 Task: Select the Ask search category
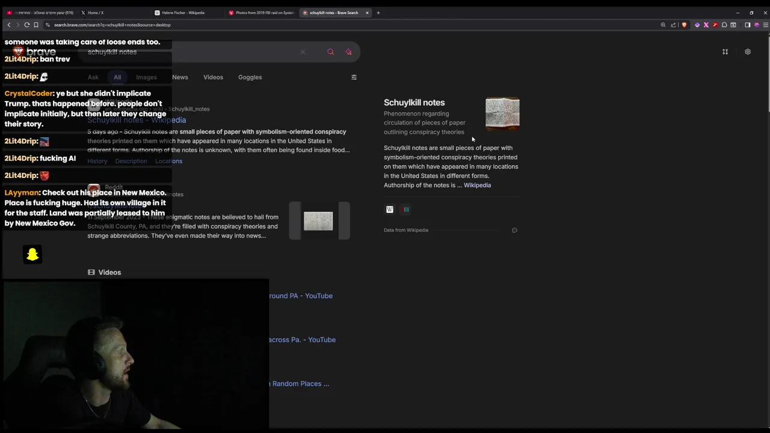click(x=93, y=77)
